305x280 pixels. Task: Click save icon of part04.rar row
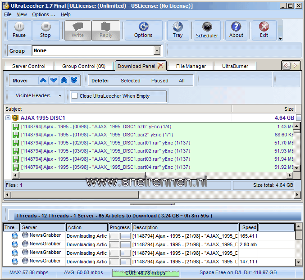tap(16, 167)
